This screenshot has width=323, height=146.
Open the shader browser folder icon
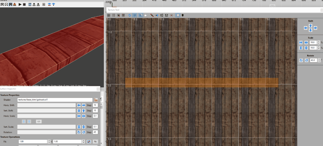tap(96, 100)
